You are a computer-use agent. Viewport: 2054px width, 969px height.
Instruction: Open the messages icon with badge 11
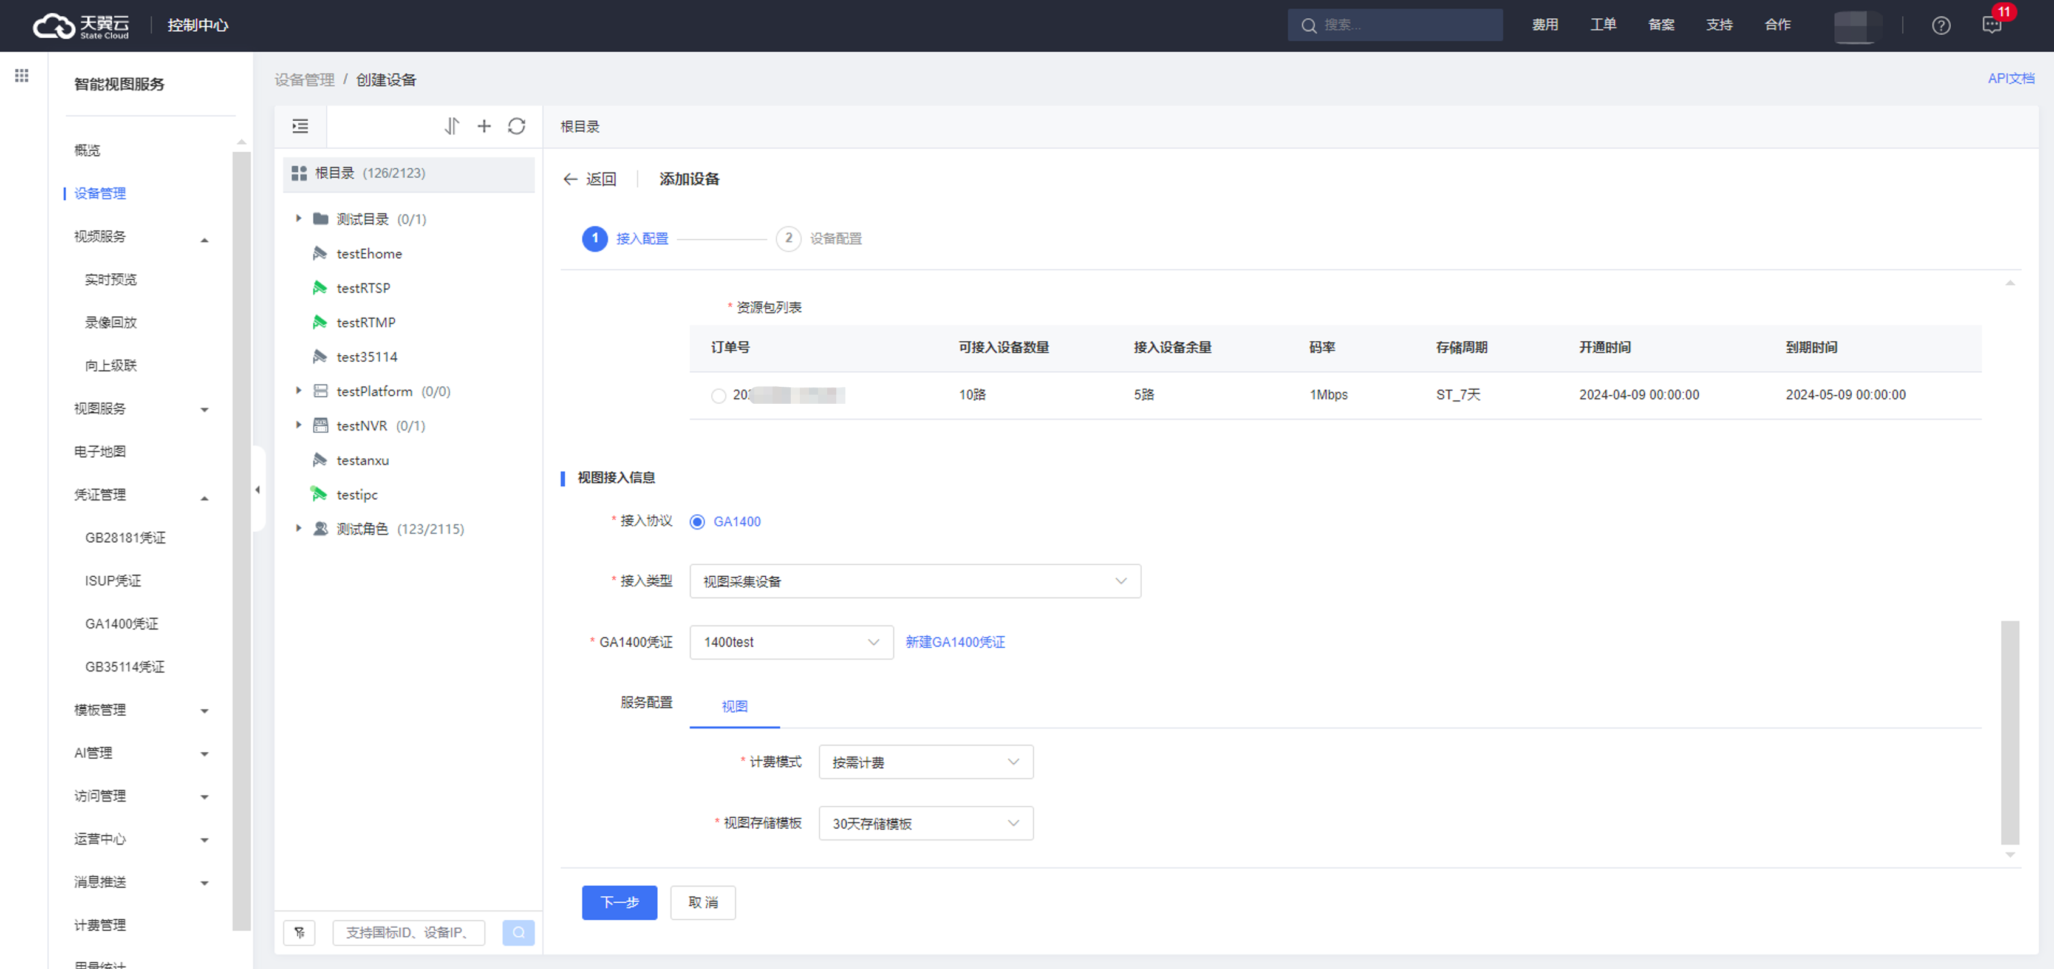point(1991,25)
